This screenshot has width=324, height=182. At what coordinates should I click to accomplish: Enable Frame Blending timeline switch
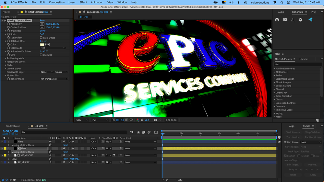pos(144,132)
